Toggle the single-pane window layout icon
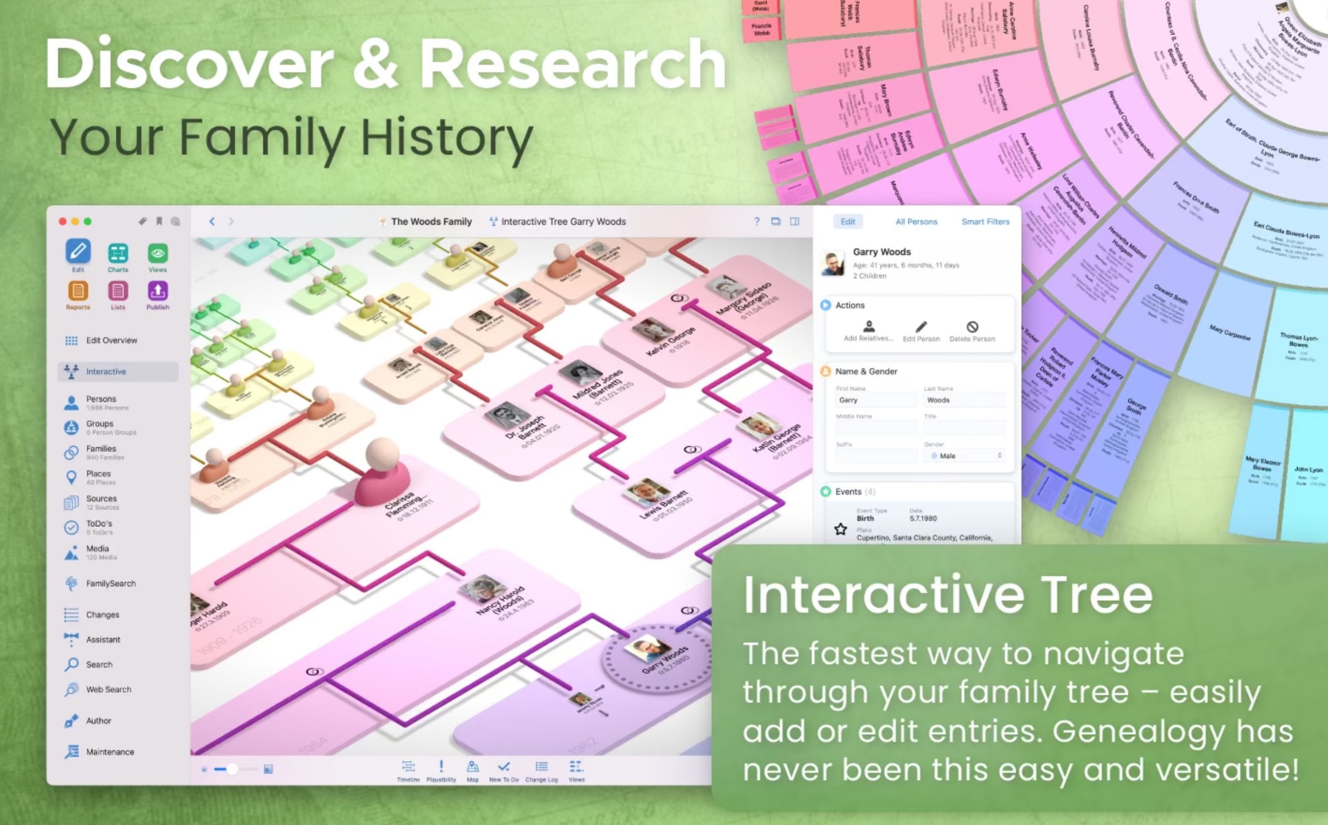This screenshot has width=1328, height=825. pos(776,222)
